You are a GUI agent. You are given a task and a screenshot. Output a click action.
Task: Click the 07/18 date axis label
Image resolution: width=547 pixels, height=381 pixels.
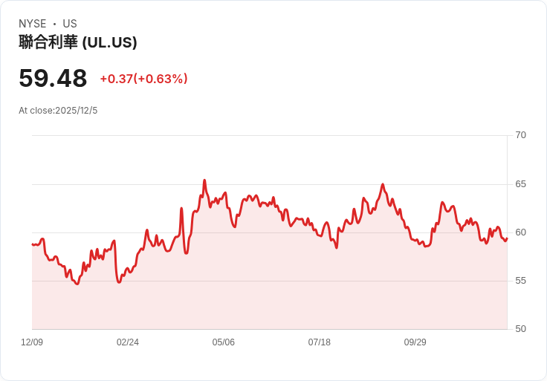(x=319, y=342)
